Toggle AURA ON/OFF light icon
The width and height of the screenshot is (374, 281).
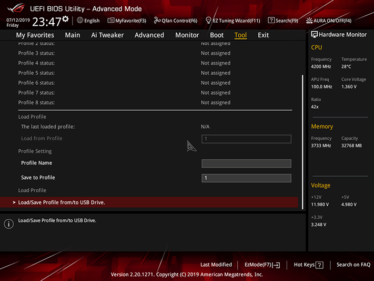pyautogui.click(x=309, y=21)
